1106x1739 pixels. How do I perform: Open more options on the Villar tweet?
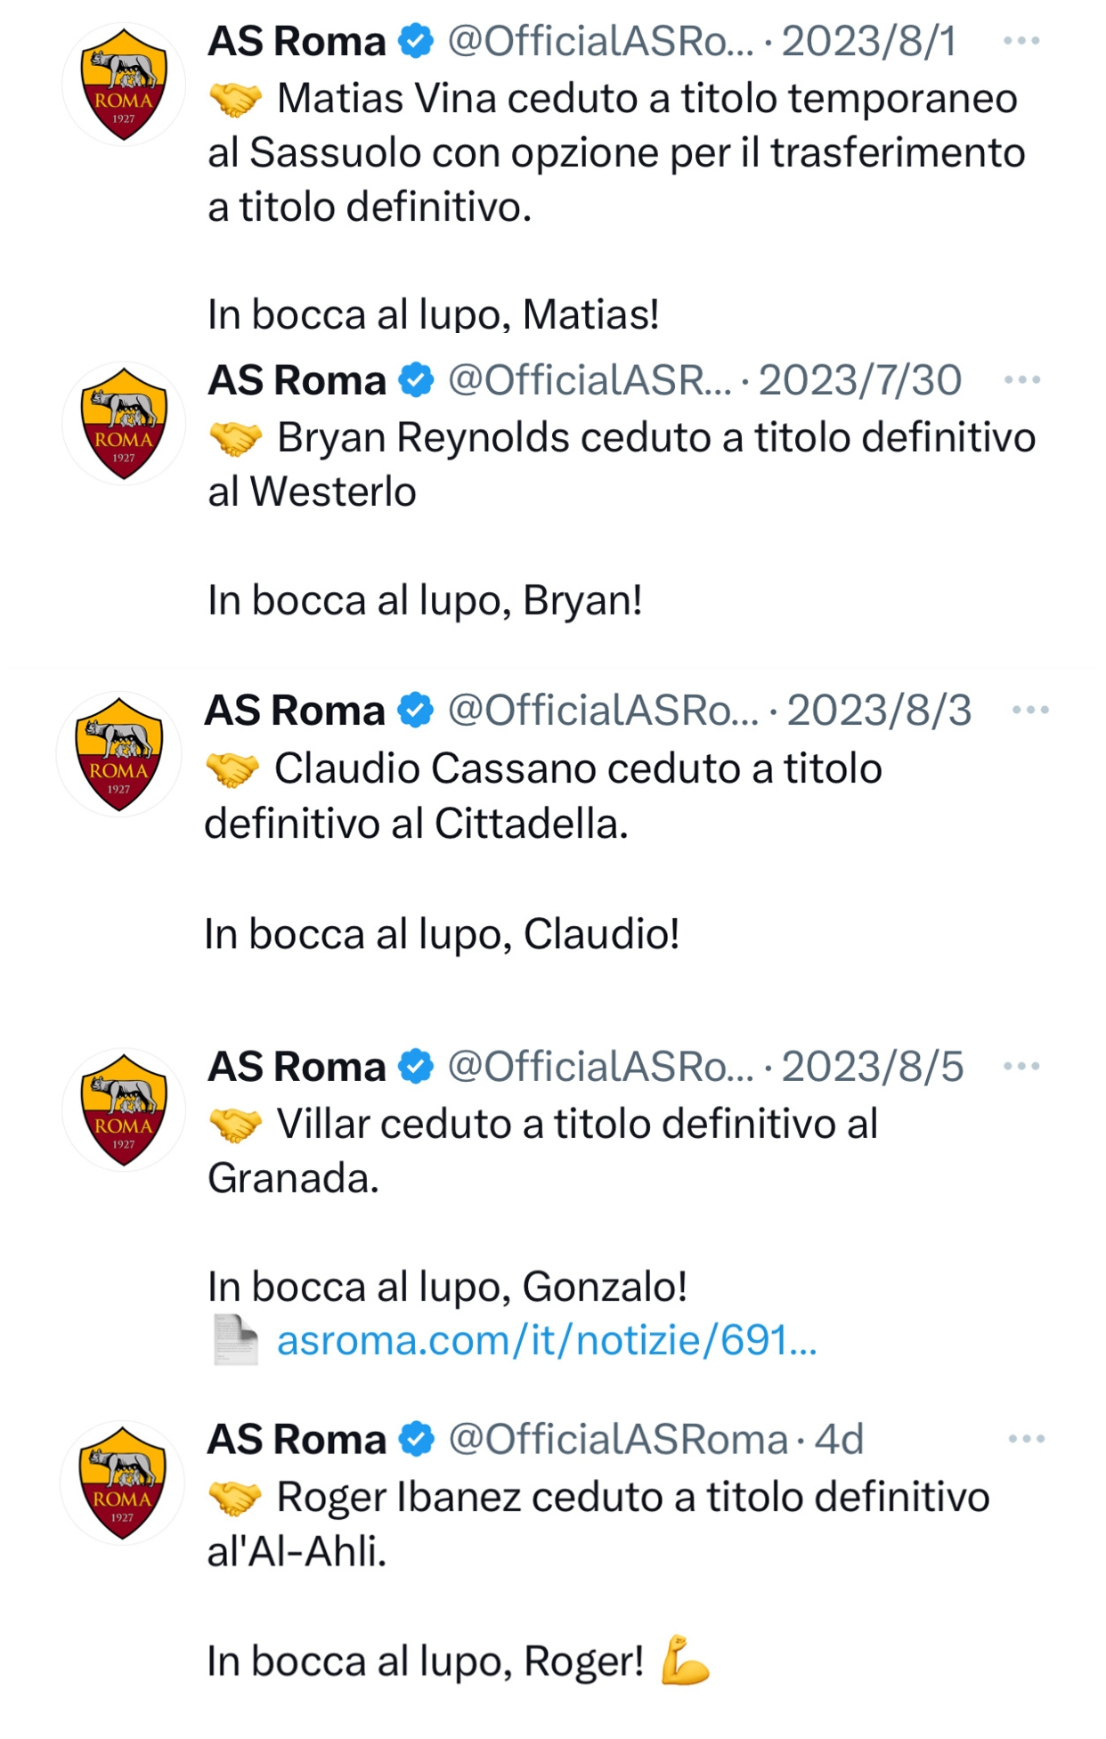click(1021, 1066)
